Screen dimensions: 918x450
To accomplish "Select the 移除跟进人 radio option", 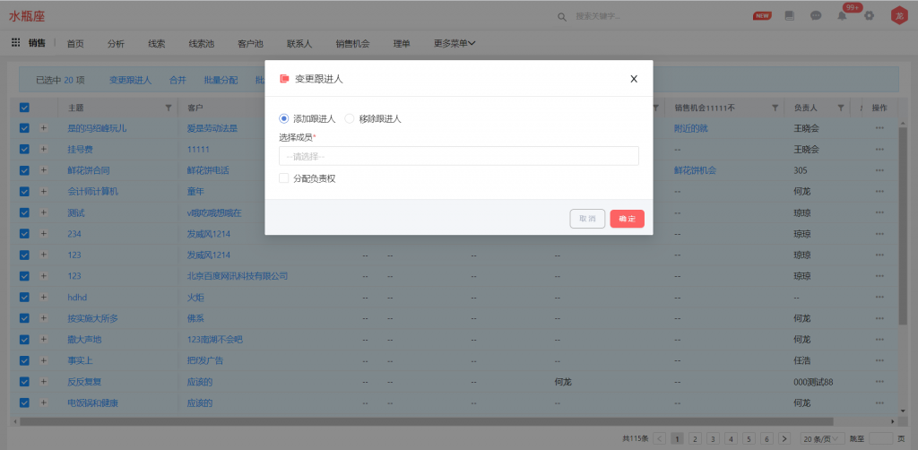I will [350, 118].
